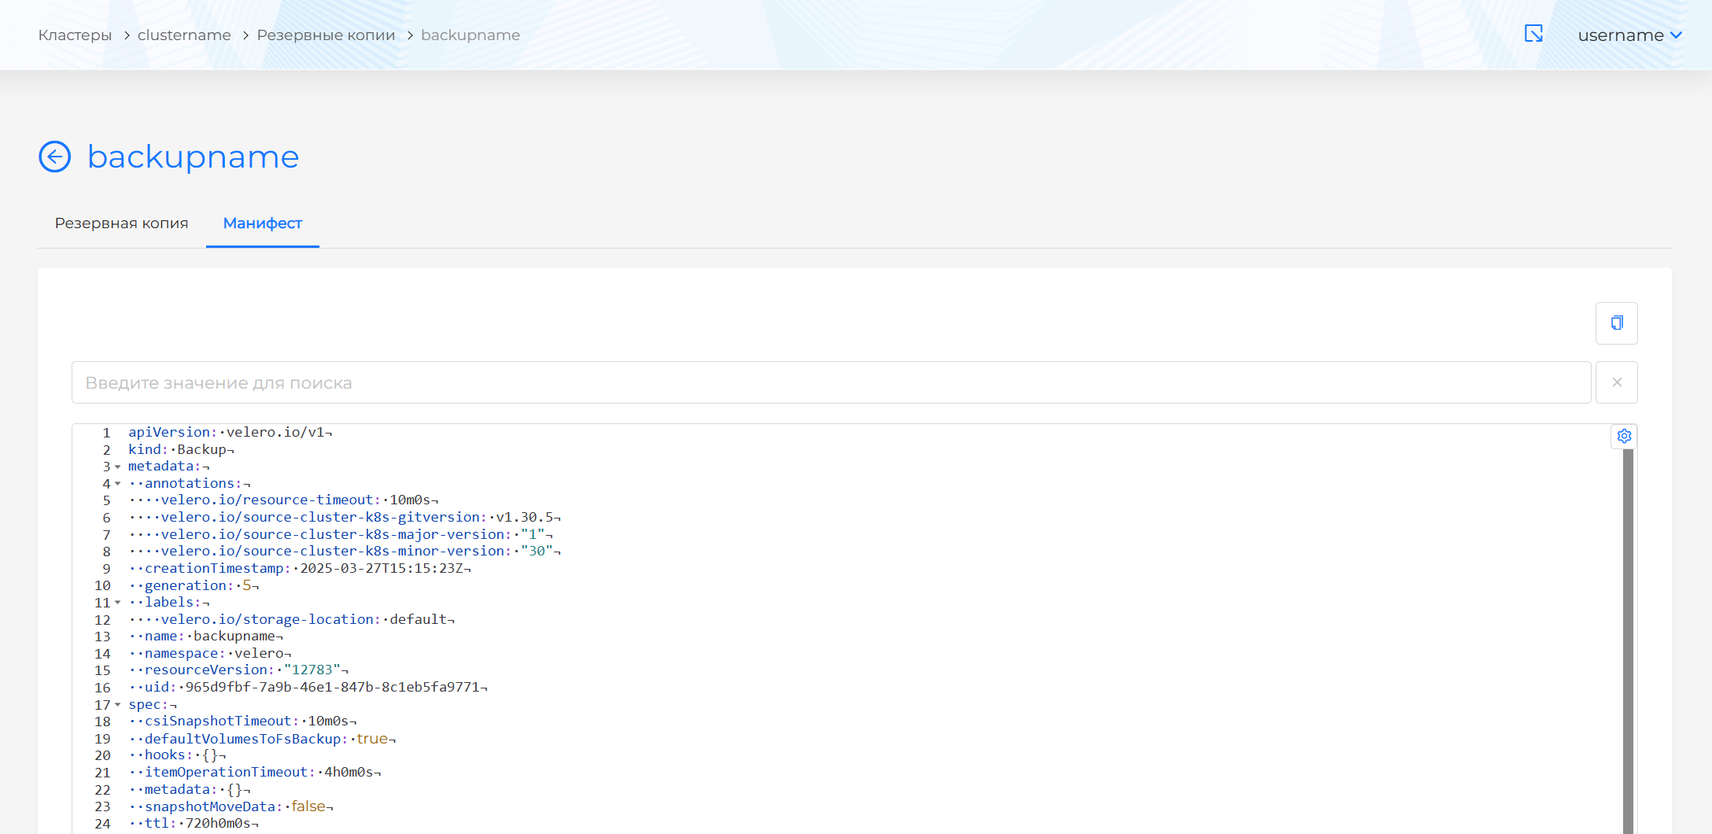The height and width of the screenshot is (834, 1712).
Task: Collapse the annotations block on line 4
Action: pos(118,484)
